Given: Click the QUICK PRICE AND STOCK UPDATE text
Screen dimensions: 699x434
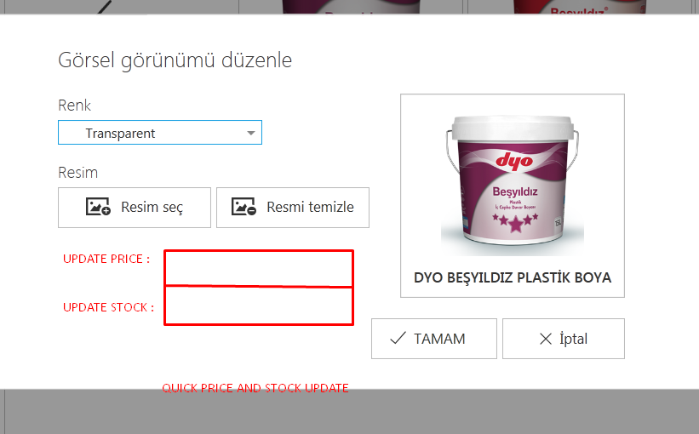Looking at the screenshot, I should [255, 388].
